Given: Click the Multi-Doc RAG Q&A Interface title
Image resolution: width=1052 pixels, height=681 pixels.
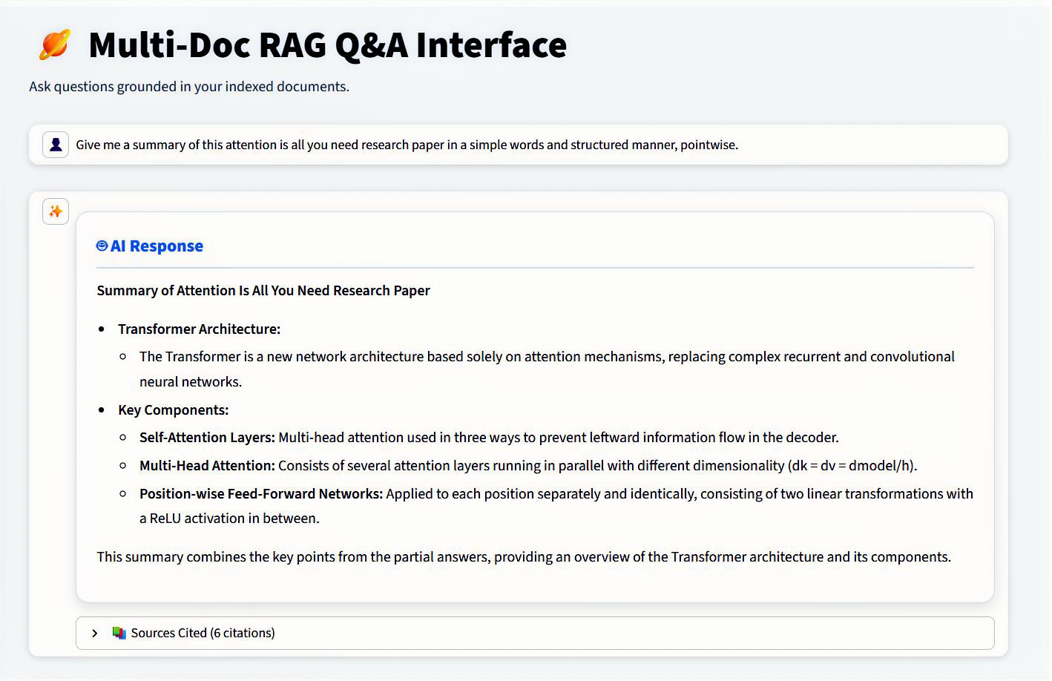Looking at the screenshot, I should click(x=327, y=45).
